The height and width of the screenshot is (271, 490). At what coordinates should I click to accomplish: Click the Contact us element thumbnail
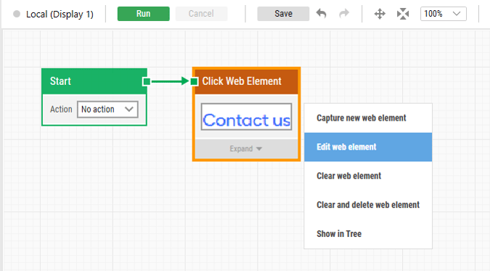[246, 117]
